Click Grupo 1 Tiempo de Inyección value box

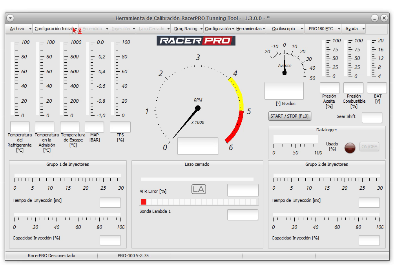(110, 203)
